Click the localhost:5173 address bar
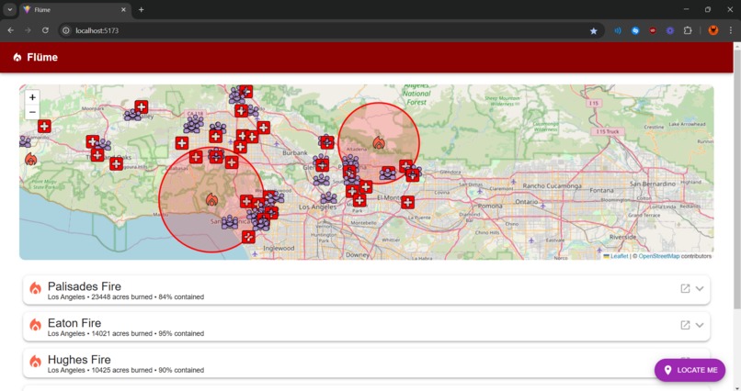Viewport: 741px width, 391px height. coord(331,30)
